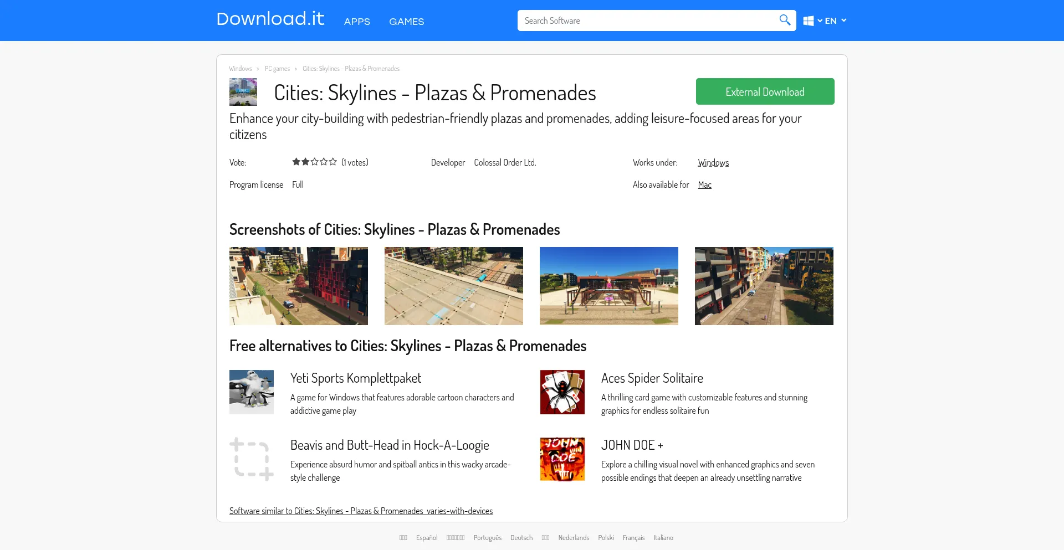
Task: Open the Aces Spider Solitaire icon
Action: click(562, 392)
